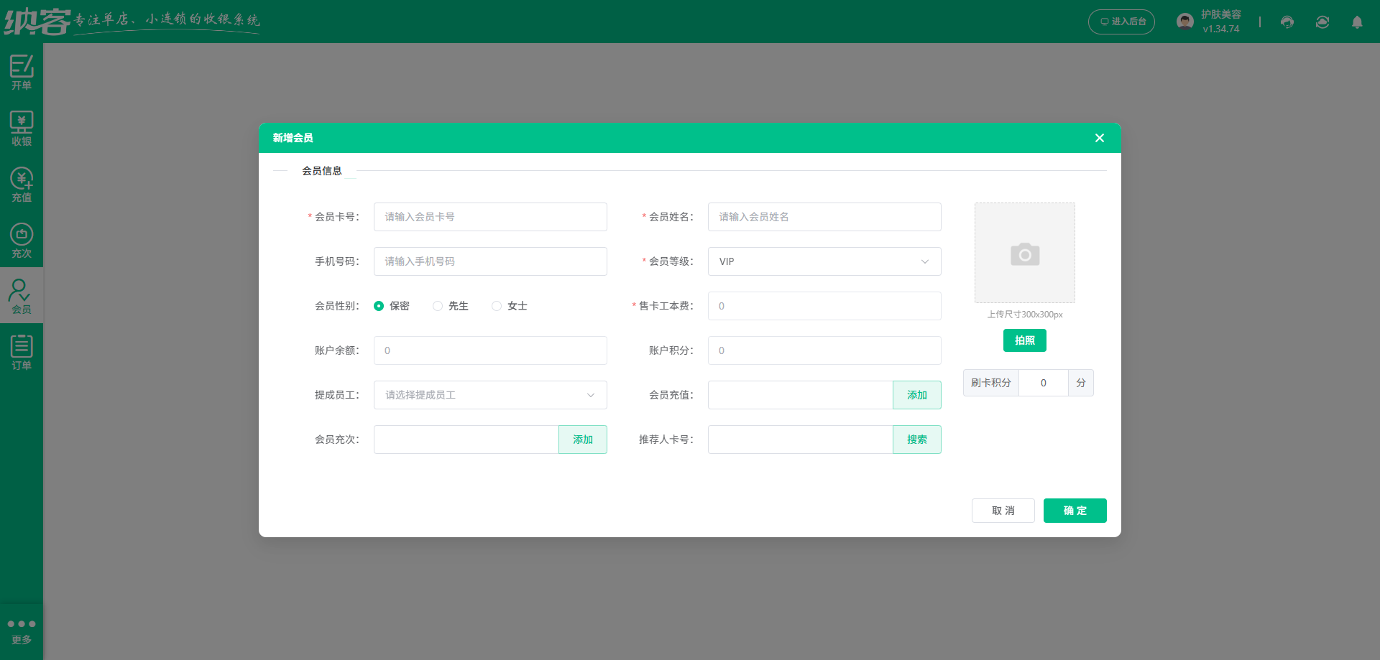Focus the 推荐人卡号 input field
Image resolution: width=1380 pixels, height=660 pixels.
click(800, 440)
